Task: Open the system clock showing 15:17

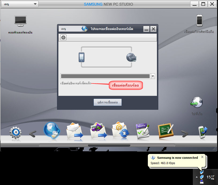Action: (x=210, y=177)
